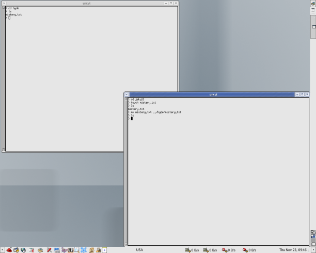Click the camera screenshot launcher in the taskbar
Screen dimensions: 316x253
click(x=16, y=250)
